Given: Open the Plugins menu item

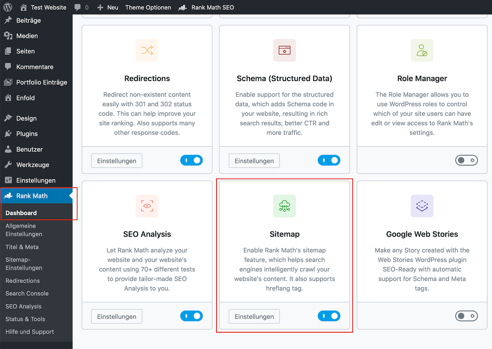Looking at the screenshot, I should coord(27,134).
